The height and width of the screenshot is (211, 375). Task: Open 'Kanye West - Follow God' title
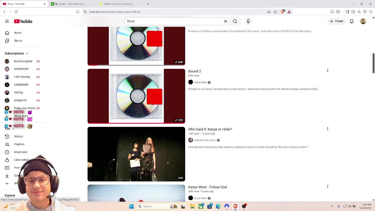click(x=207, y=187)
